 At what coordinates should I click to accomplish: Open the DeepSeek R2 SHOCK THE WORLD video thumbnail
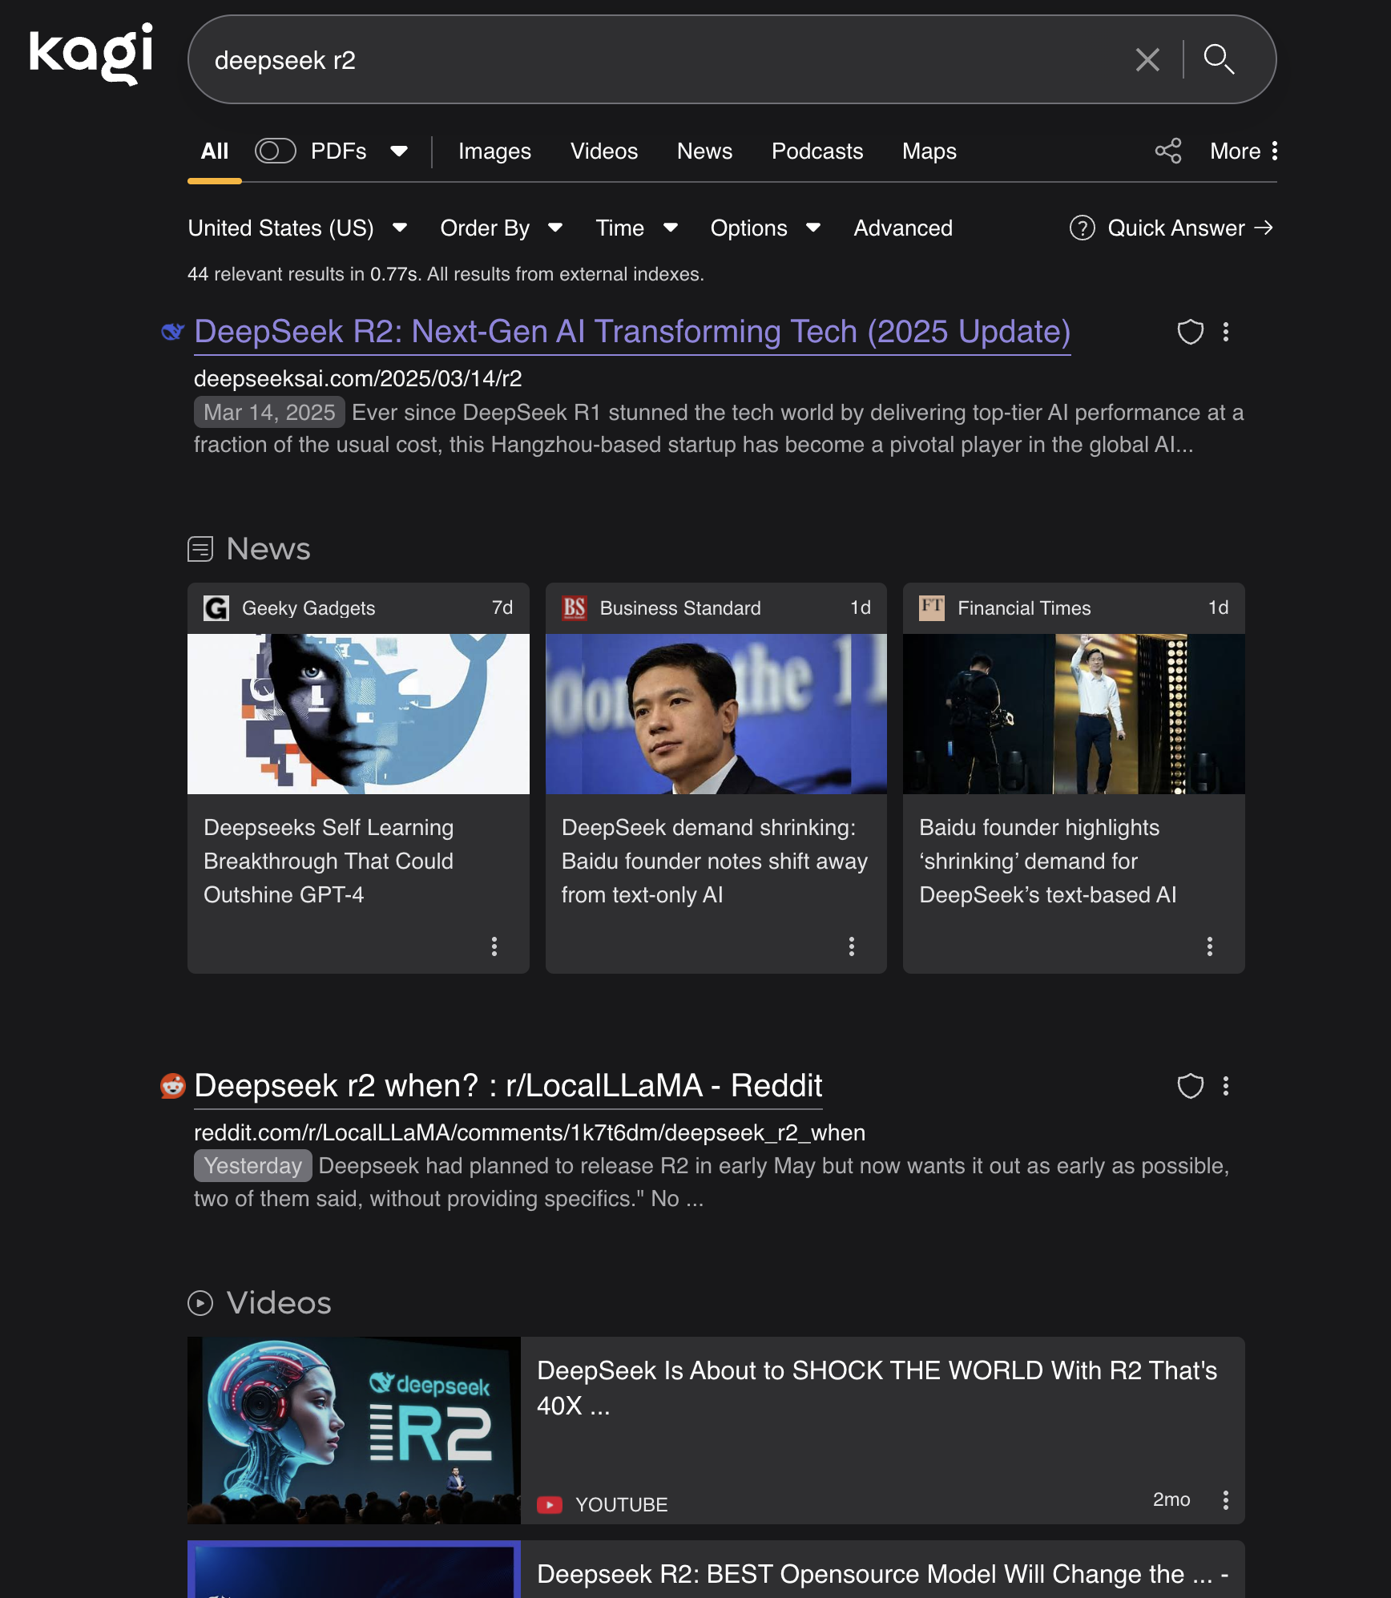coord(354,1430)
